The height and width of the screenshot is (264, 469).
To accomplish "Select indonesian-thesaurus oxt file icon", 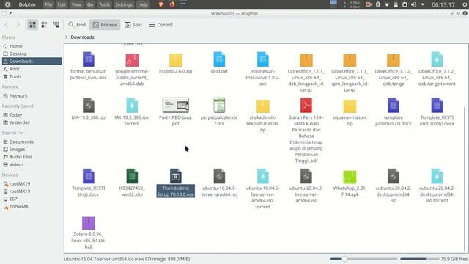I will coord(262,59).
